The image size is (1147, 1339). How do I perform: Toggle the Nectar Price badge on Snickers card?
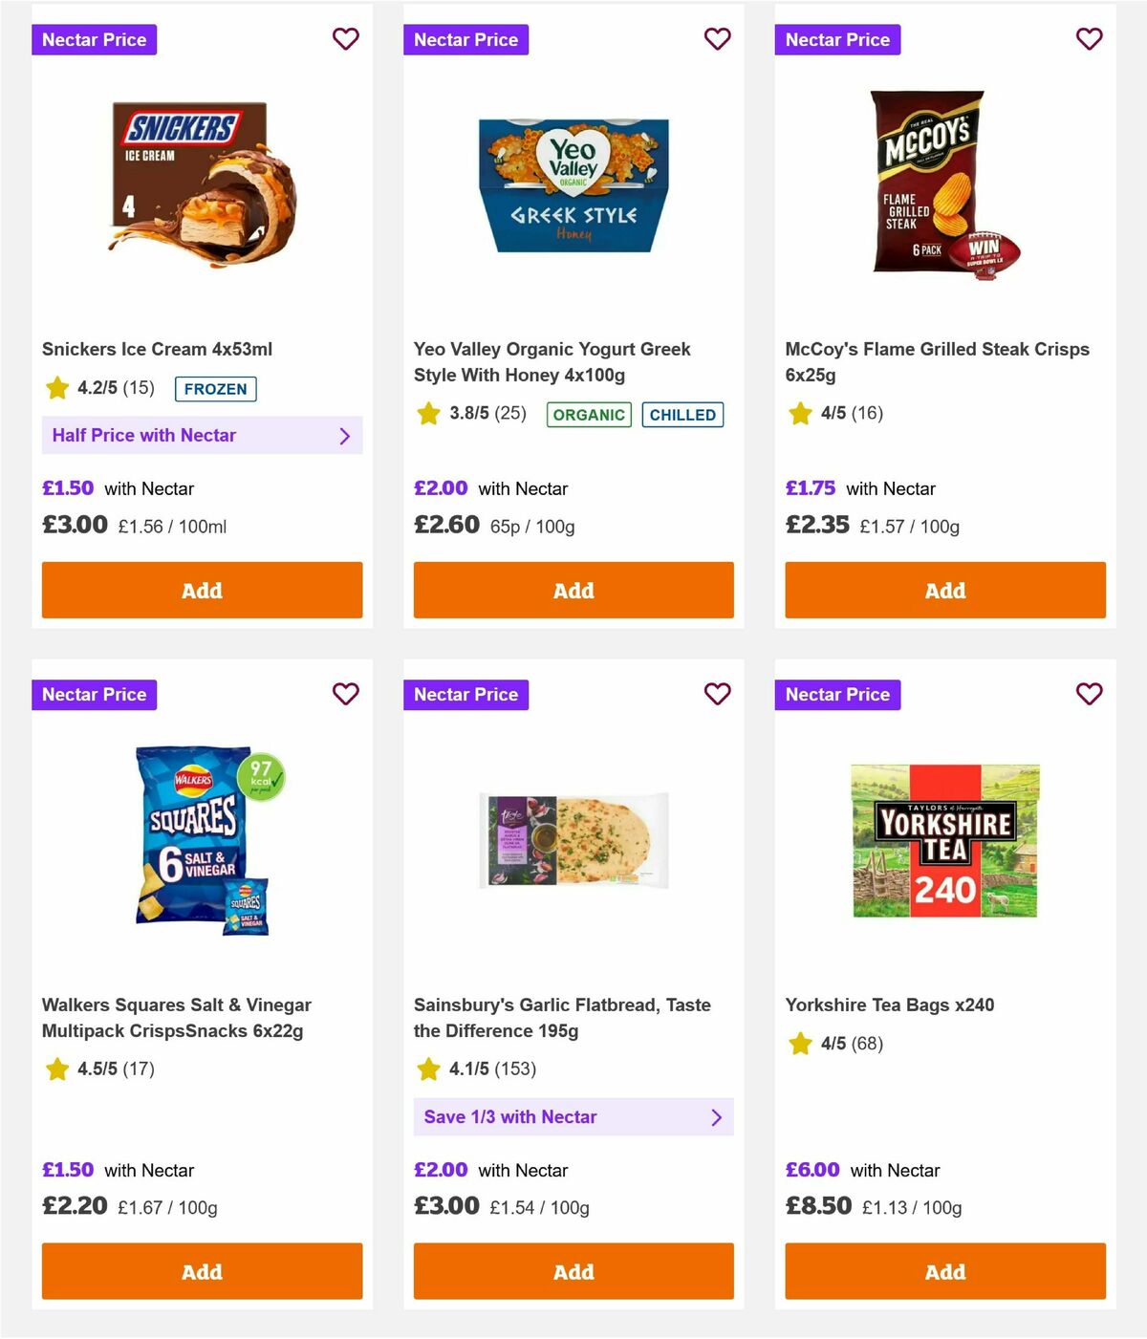click(95, 39)
